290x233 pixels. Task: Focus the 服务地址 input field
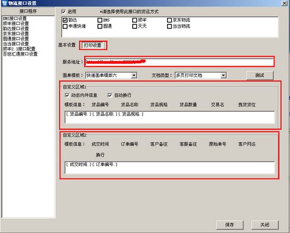tap(179, 62)
